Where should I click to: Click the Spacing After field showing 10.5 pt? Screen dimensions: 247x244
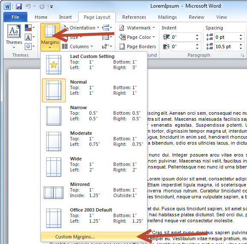pos(226,46)
